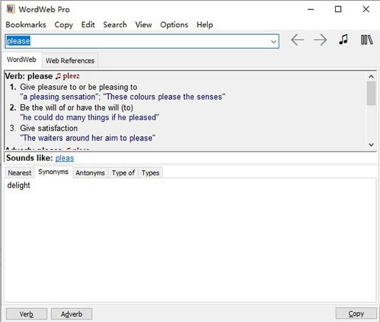Select the Antonyms tab
This screenshot has height=322, width=380.
click(90, 173)
